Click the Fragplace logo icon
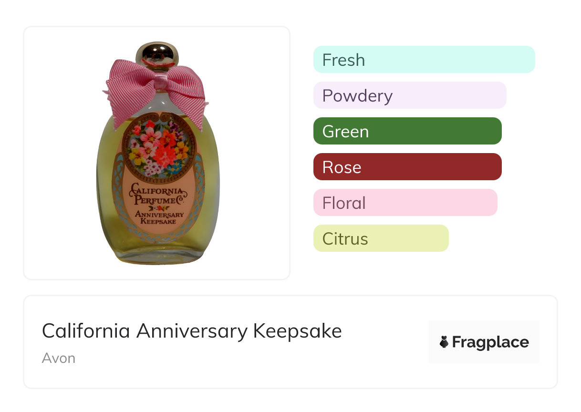Screen dimensions: 581x412 (444, 342)
